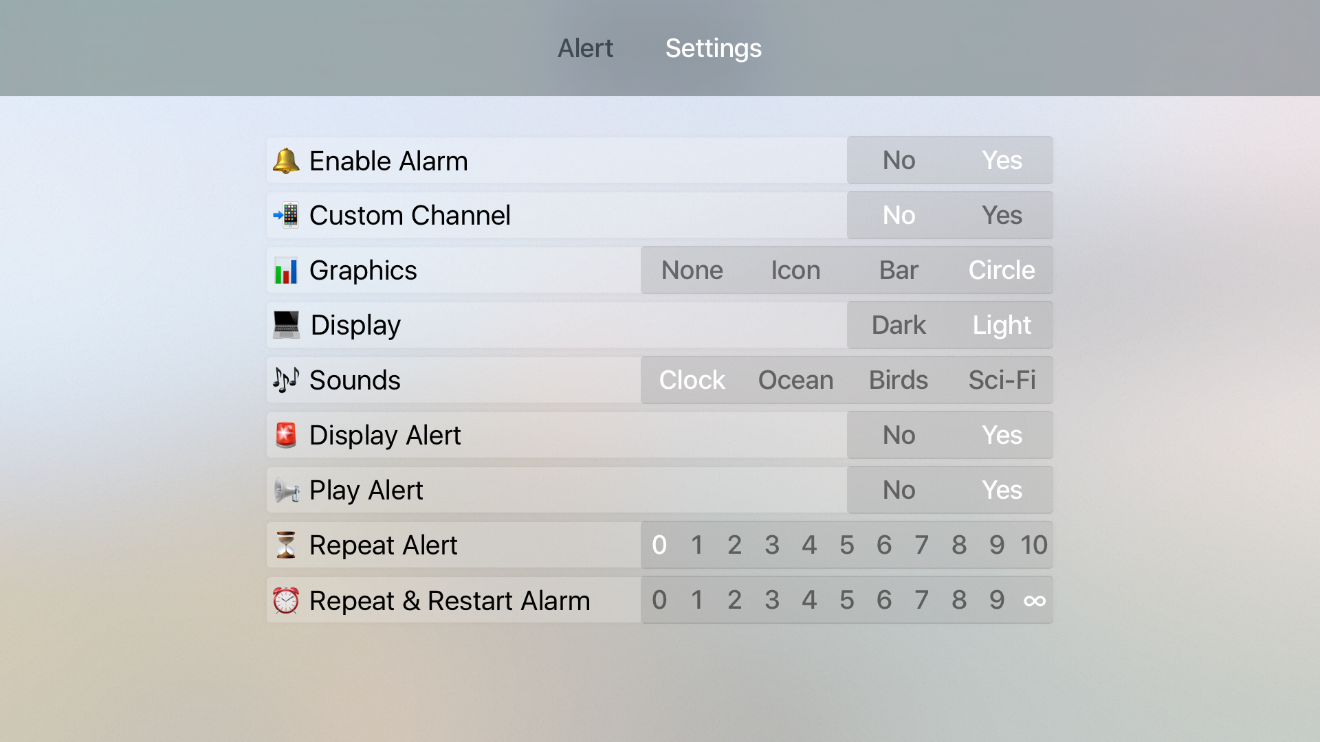Image resolution: width=1320 pixels, height=742 pixels.
Task: Set Repeat Alert to 1
Action: [697, 545]
